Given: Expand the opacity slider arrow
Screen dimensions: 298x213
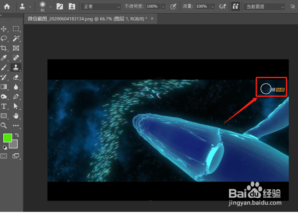Looking at the screenshot, I should (x=163, y=7).
